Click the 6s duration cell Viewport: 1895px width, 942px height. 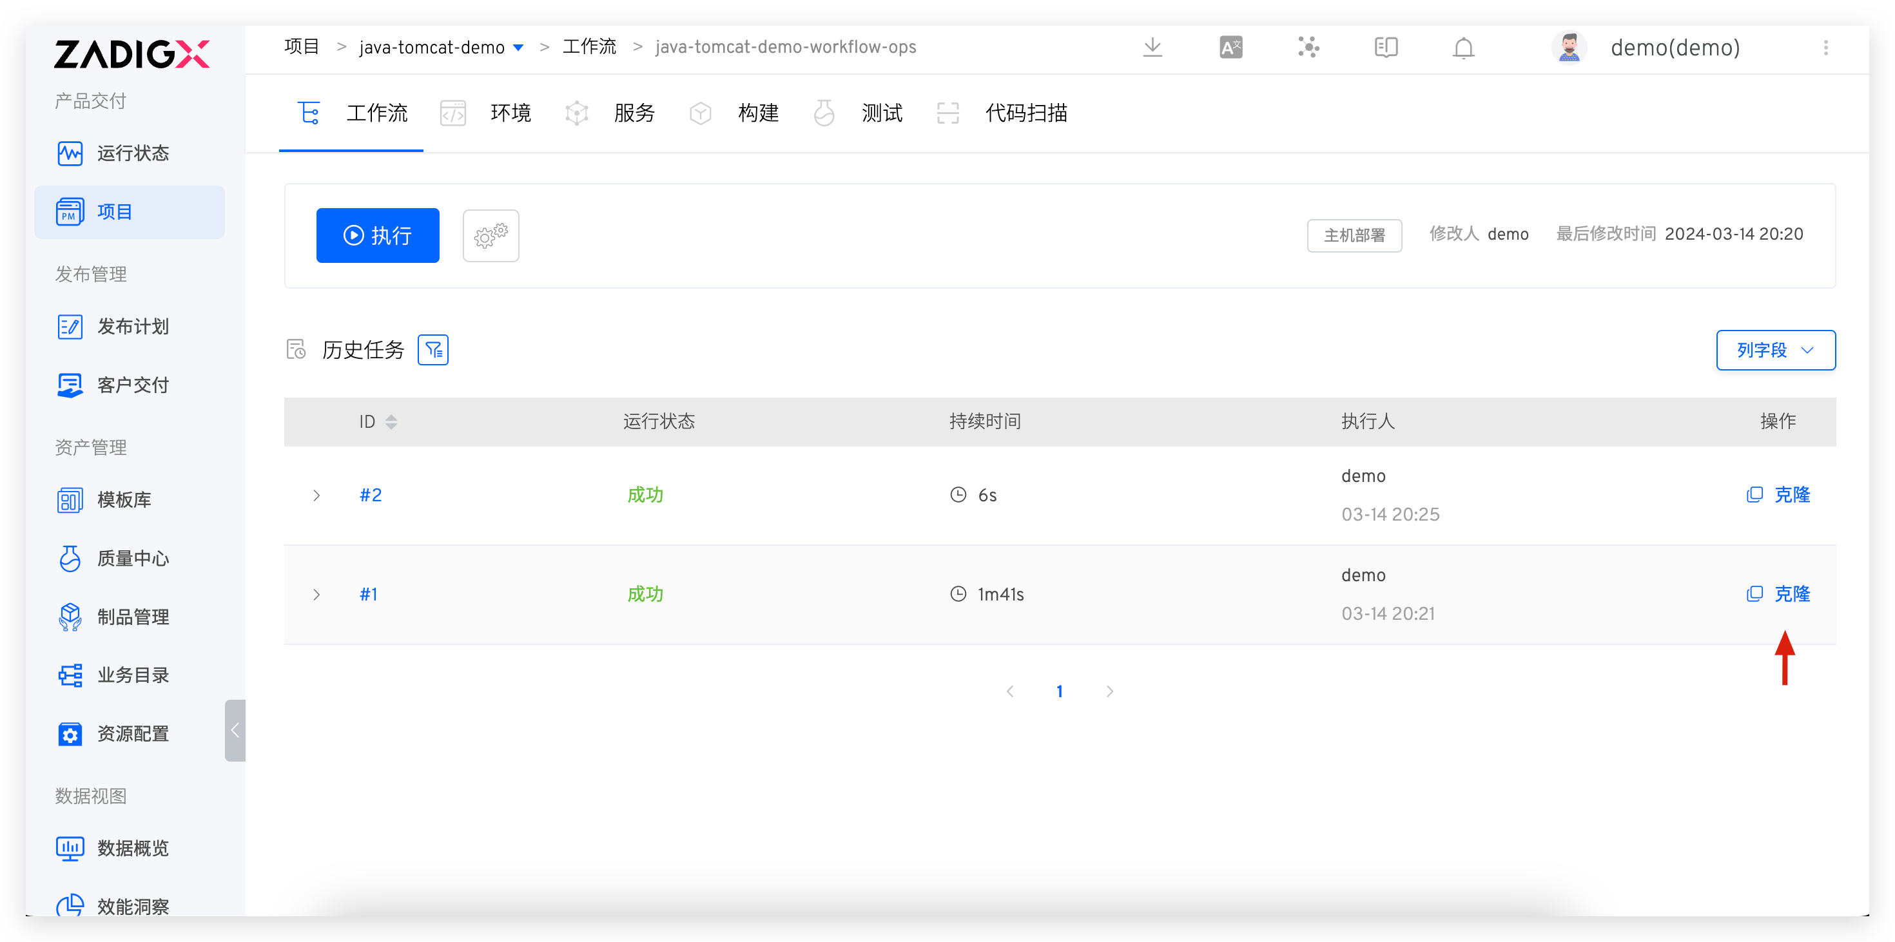coord(974,495)
